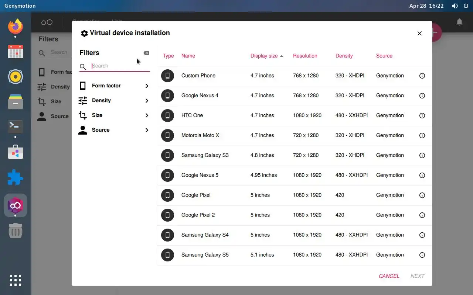Open info for Google Nexus 4
473x295 pixels.
pyautogui.click(x=422, y=96)
